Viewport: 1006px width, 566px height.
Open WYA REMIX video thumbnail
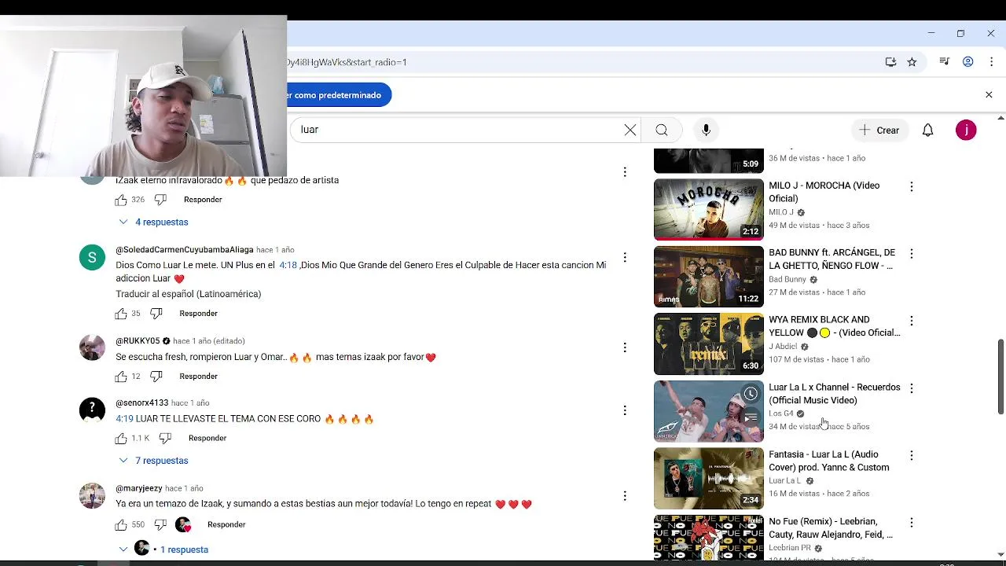point(708,344)
